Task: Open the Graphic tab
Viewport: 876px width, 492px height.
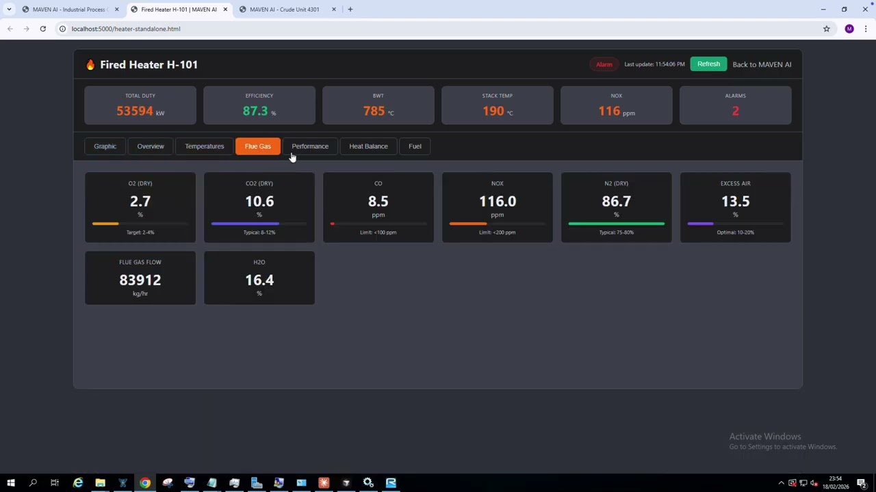Action: tap(105, 146)
